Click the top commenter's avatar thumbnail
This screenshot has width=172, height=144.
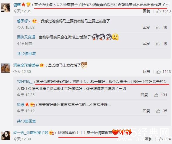pos(6,8)
